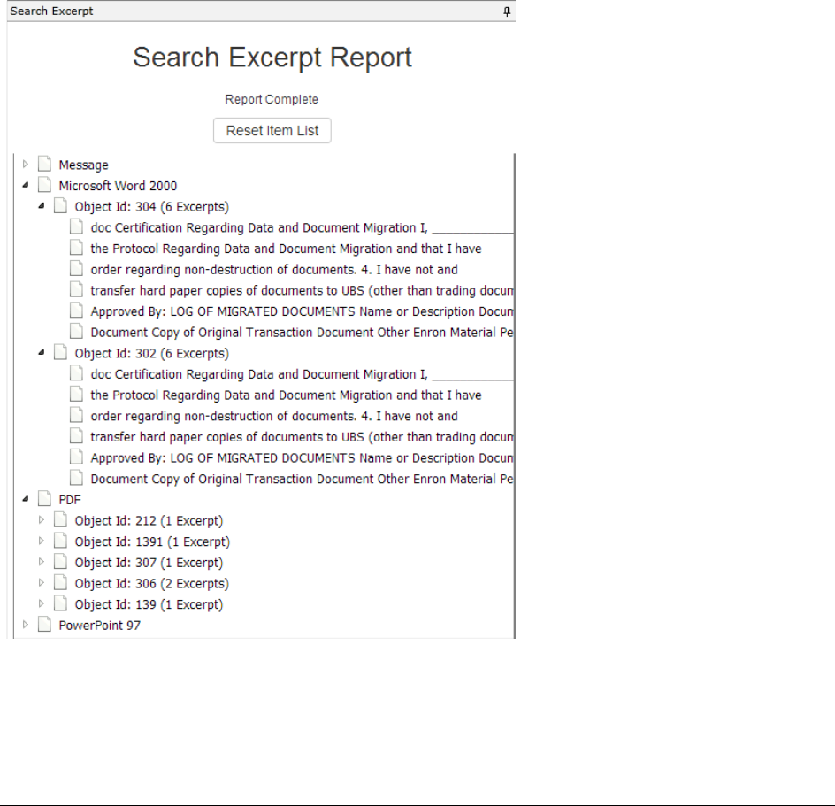Click the PowerPoint 97 page icon

point(45,625)
